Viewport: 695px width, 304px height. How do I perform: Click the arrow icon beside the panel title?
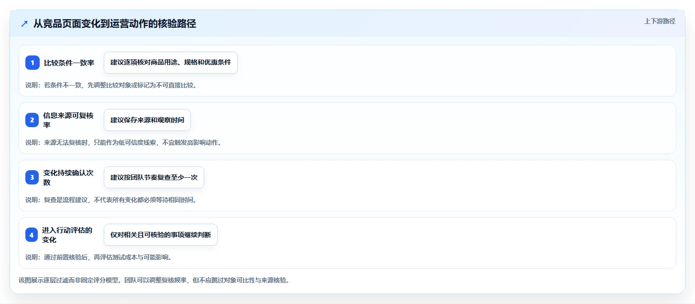click(x=24, y=24)
